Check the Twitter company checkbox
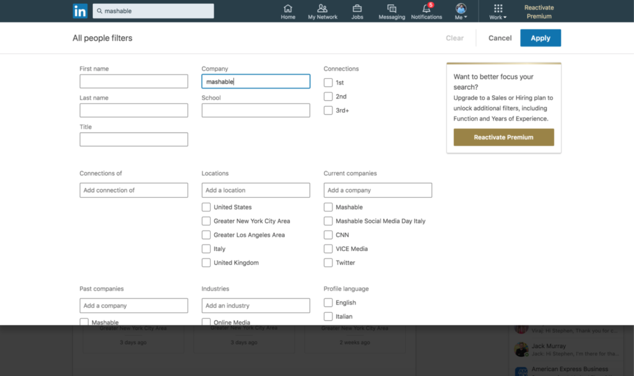This screenshot has height=376, width=634. click(x=328, y=263)
